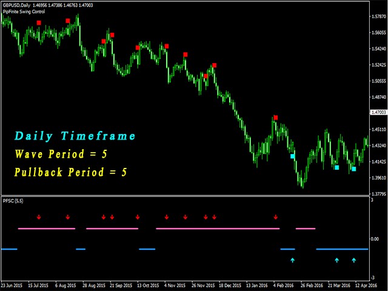The width and height of the screenshot is (388, 291).
Task: Click the red down arrow above the 13 Oct 2015 label
Action: point(138,217)
